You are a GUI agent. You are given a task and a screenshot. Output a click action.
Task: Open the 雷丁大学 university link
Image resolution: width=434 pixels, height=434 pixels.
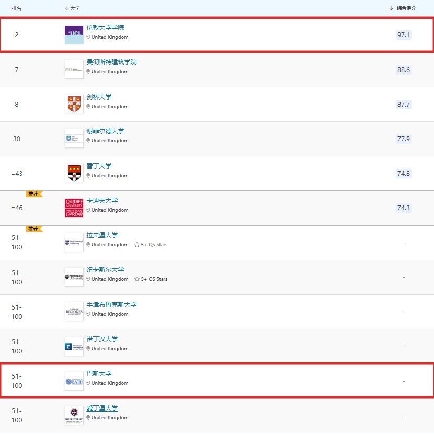pos(99,166)
